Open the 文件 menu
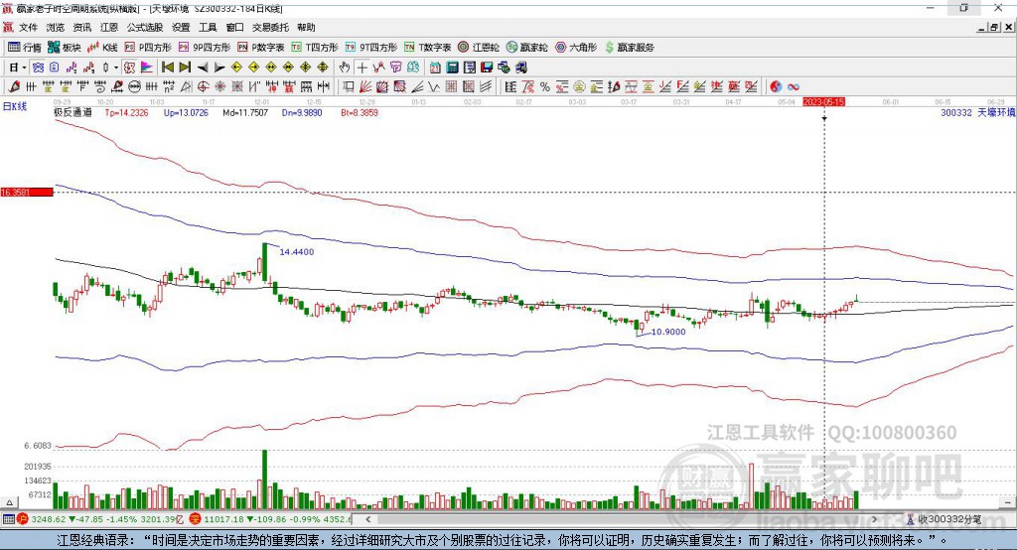Screen dimensions: 1017x550 pyautogui.click(x=28, y=27)
